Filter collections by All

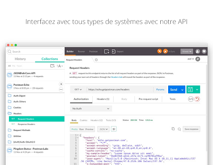[9, 66]
